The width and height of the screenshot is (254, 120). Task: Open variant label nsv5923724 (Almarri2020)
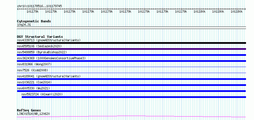42,94
